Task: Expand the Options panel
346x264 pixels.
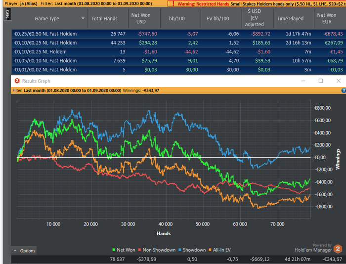Action: [x=24, y=251]
